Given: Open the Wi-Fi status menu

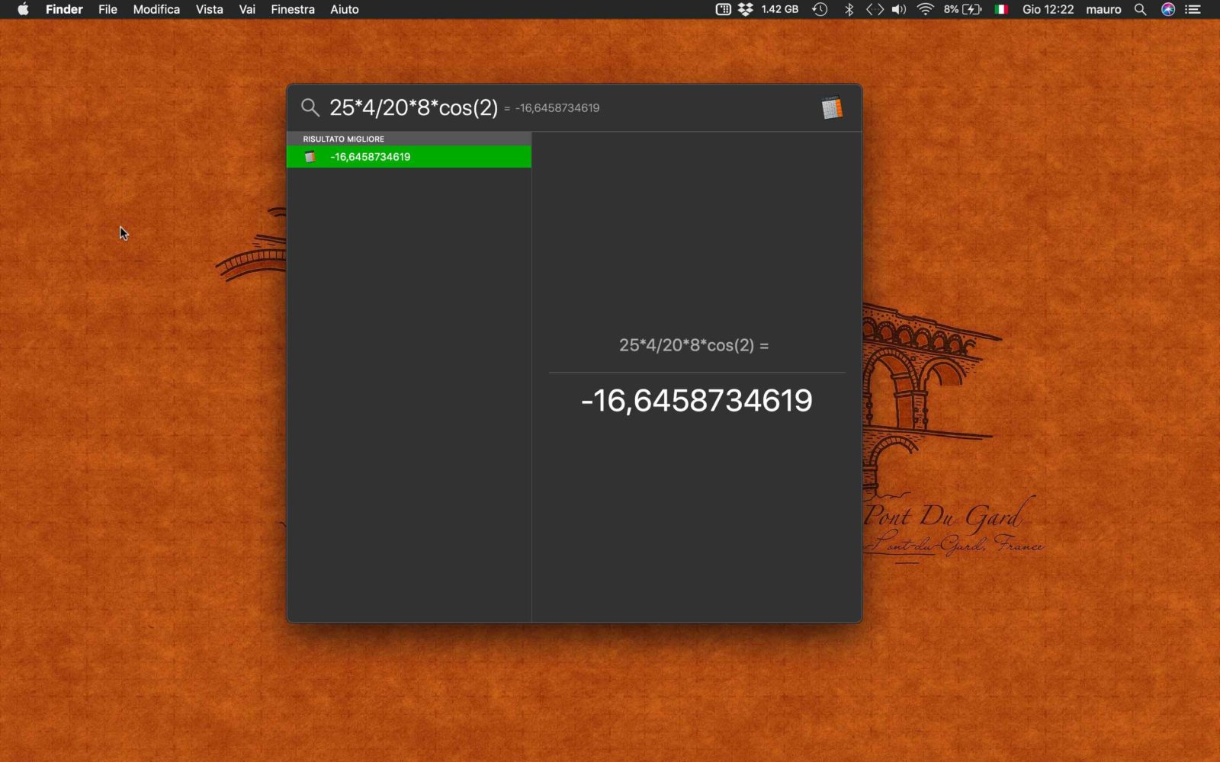Looking at the screenshot, I should click(x=926, y=9).
